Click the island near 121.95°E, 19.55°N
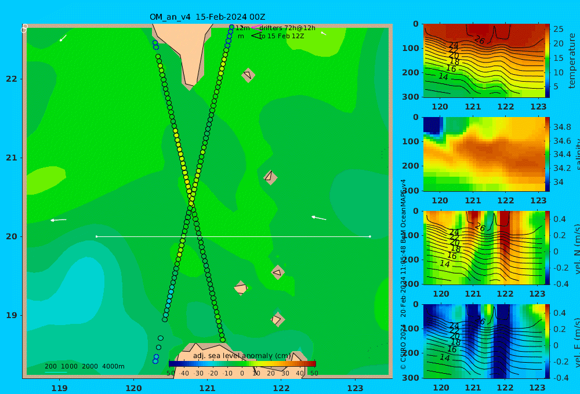580x394 pixels. [278, 272]
